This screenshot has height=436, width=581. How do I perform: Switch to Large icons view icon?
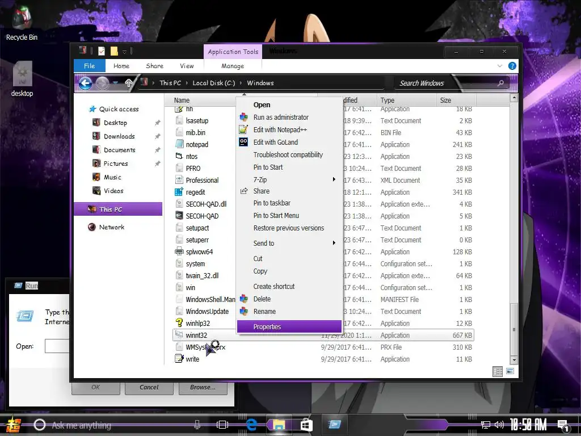(x=510, y=371)
